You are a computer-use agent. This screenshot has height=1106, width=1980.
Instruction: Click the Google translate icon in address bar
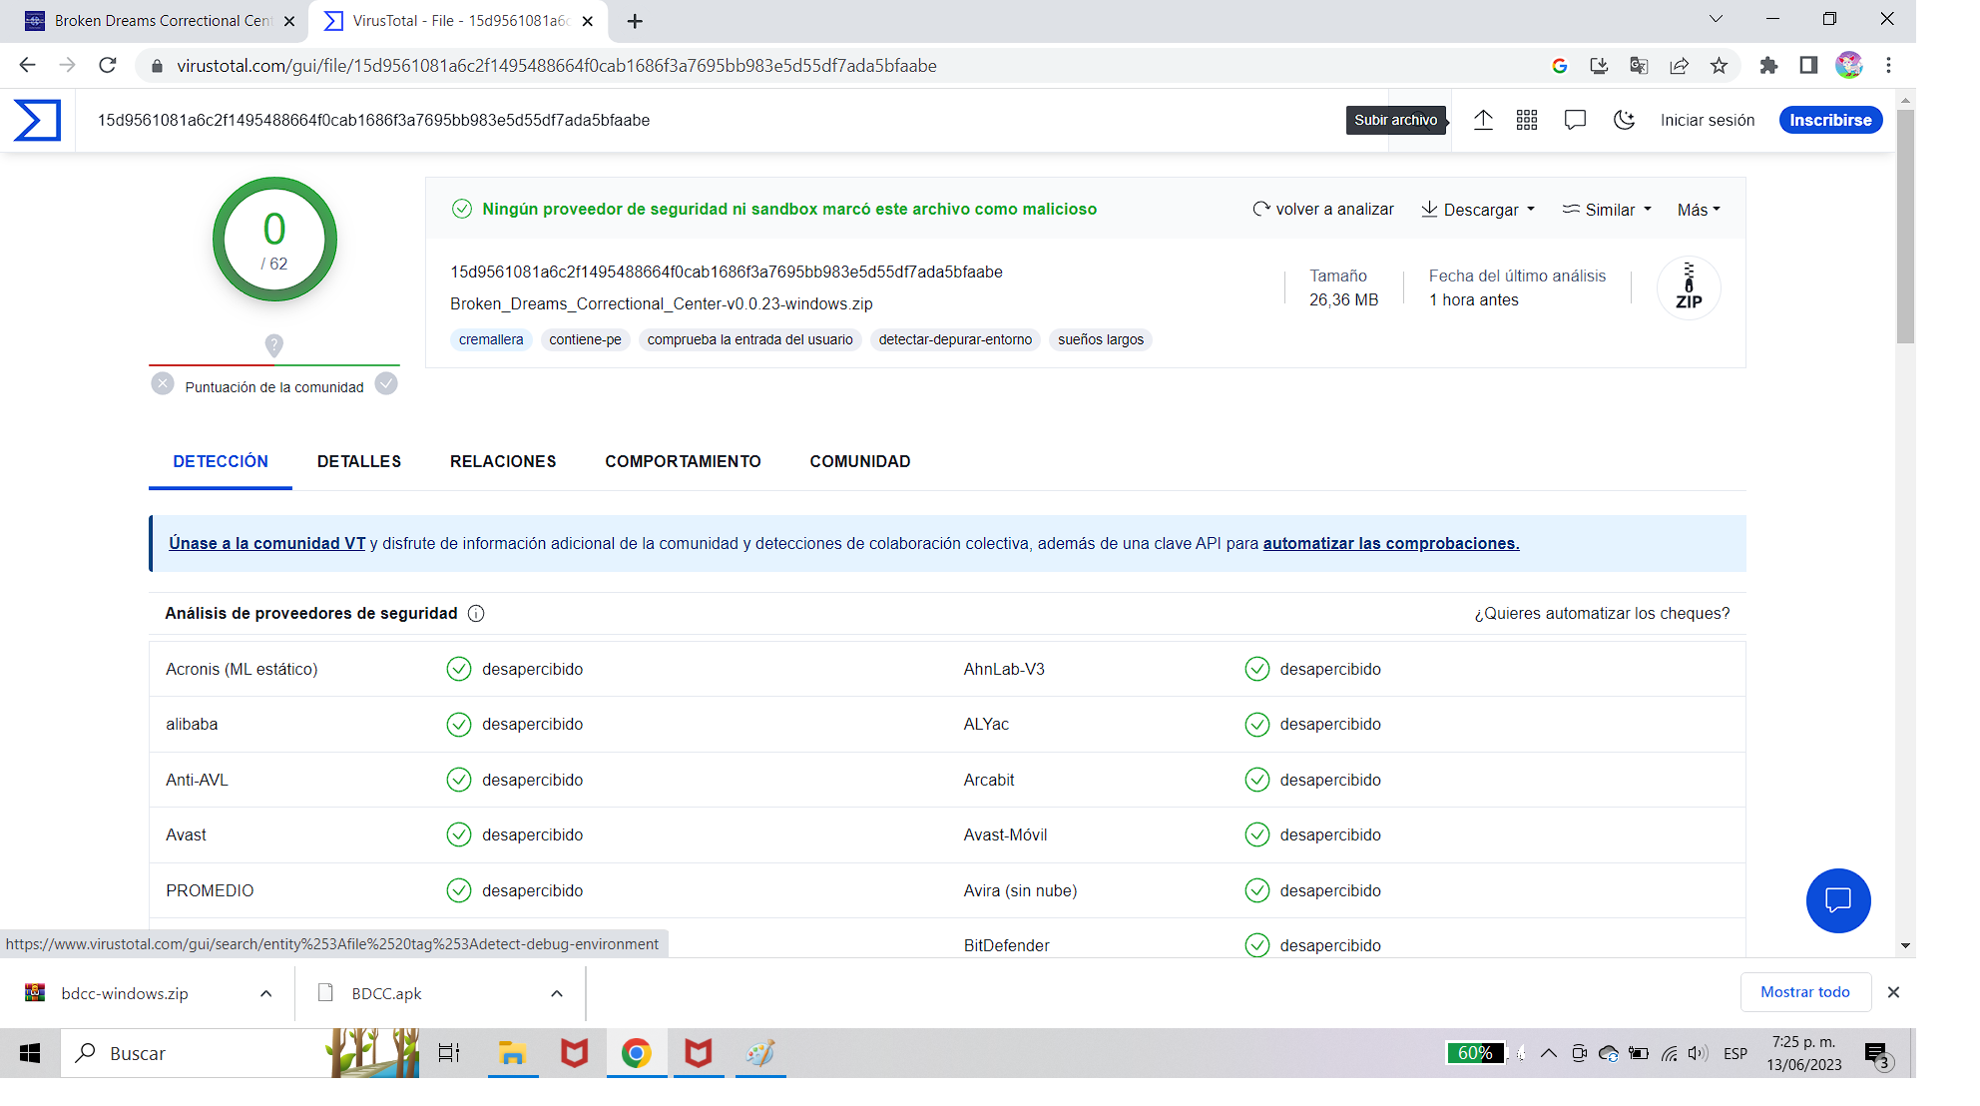tap(1639, 66)
